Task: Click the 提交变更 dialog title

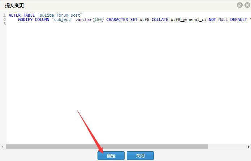Action: (14, 5)
